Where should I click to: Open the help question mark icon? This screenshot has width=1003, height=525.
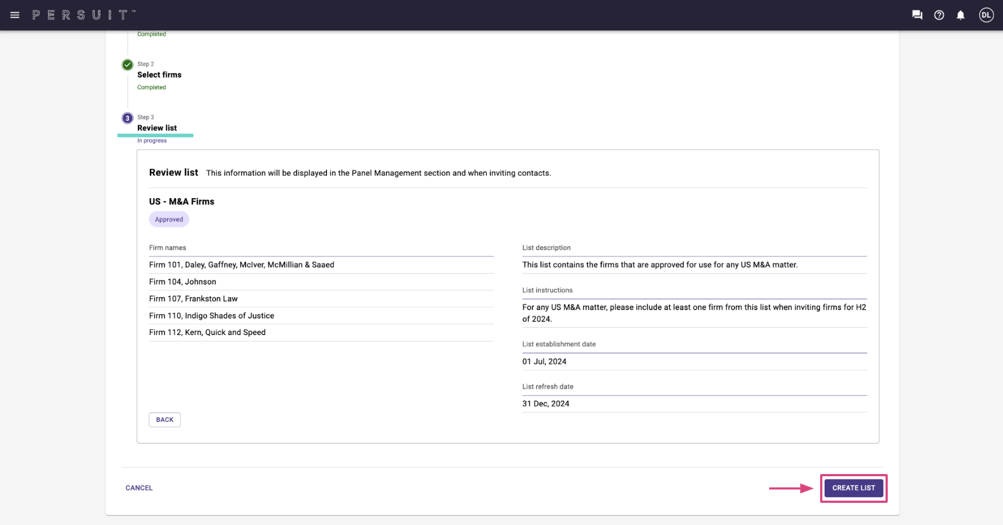tap(939, 15)
